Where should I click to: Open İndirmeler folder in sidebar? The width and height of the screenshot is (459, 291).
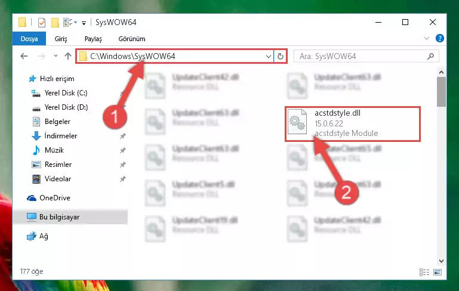coord(61,136)
